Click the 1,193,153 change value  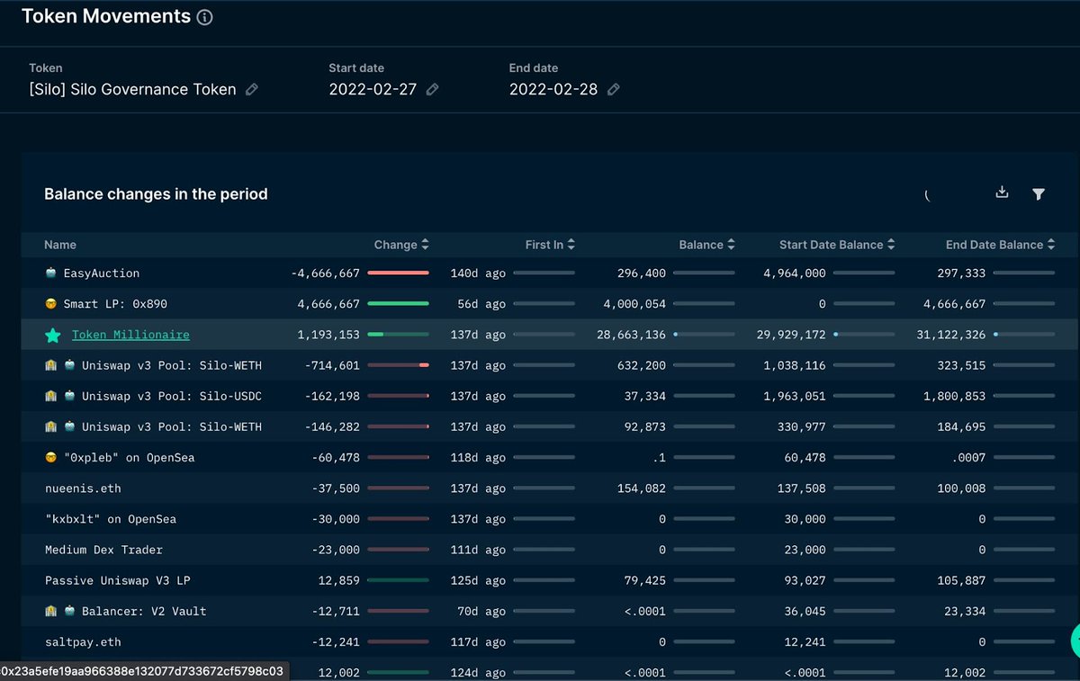[328, 335]
